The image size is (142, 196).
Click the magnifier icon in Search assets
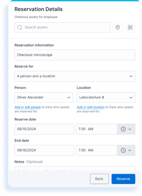pos(20,27)
